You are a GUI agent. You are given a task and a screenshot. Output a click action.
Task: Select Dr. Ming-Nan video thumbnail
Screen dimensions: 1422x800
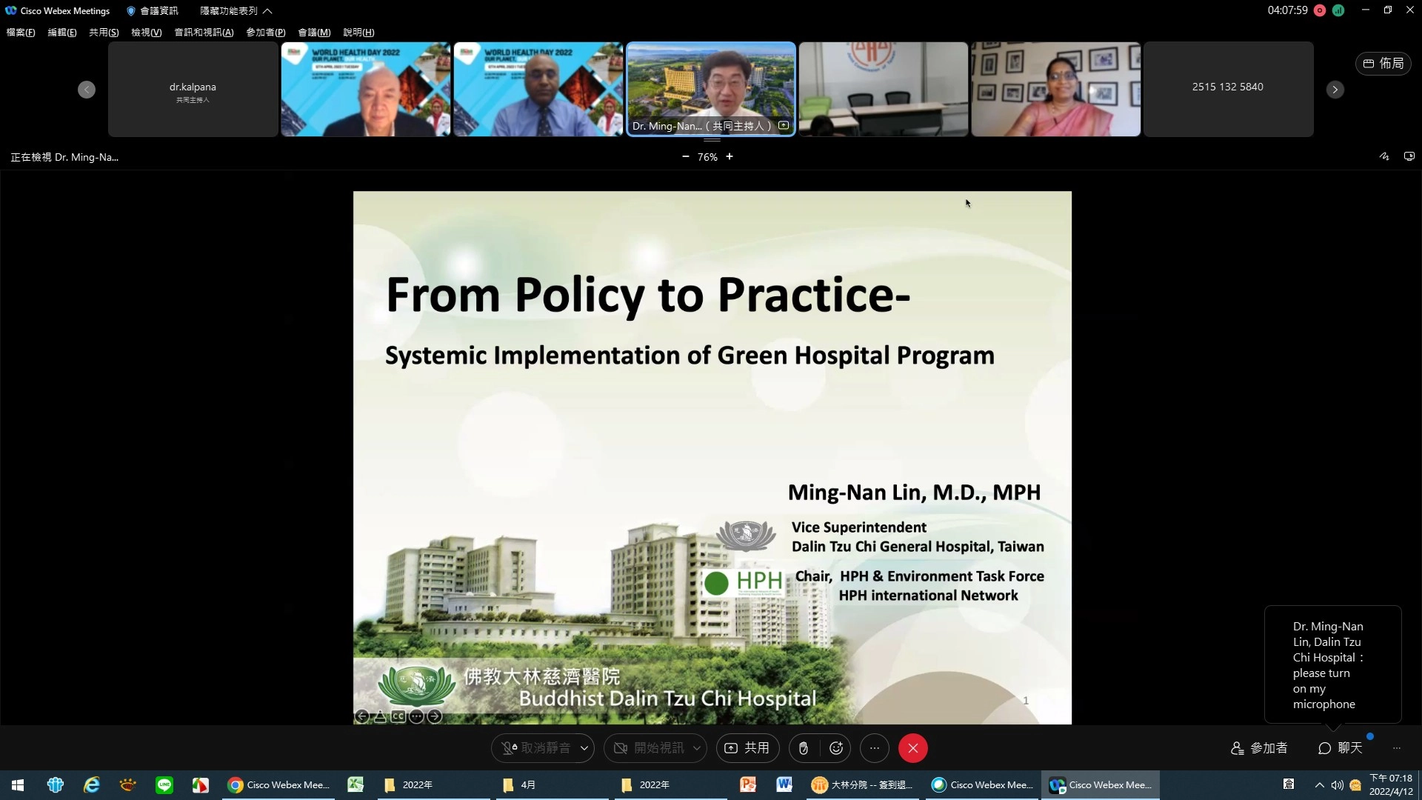click(711, 89)
